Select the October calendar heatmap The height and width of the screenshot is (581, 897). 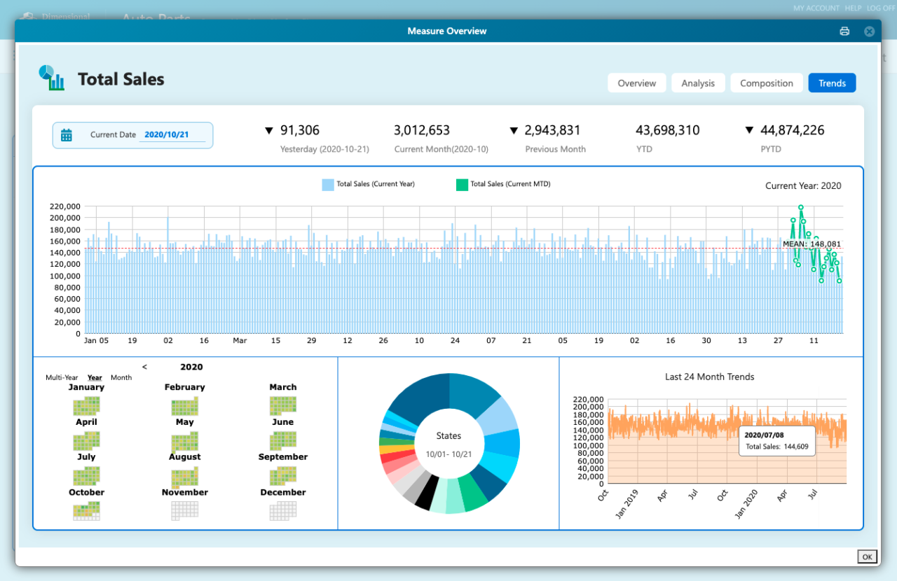[x=86, y=510]
